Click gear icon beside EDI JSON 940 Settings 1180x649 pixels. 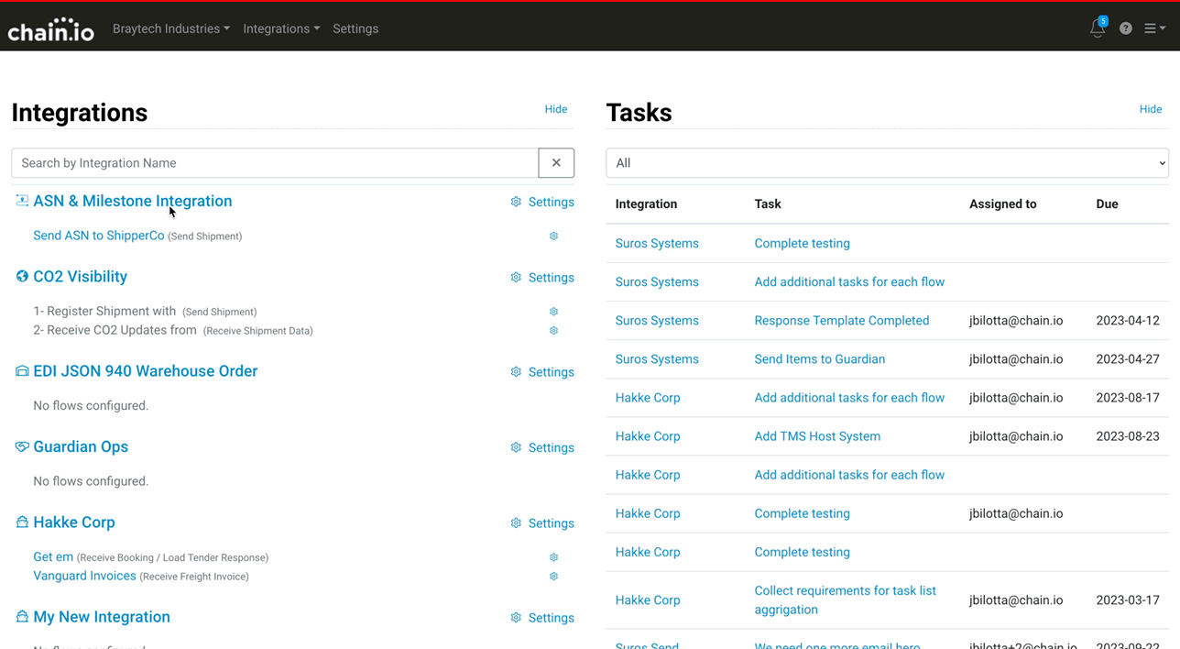point(516,372)
